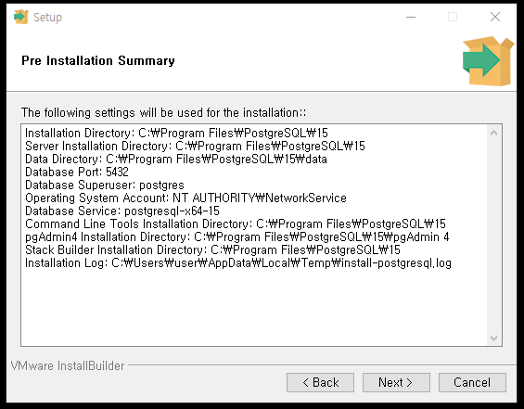Close the Setup window

495,17
